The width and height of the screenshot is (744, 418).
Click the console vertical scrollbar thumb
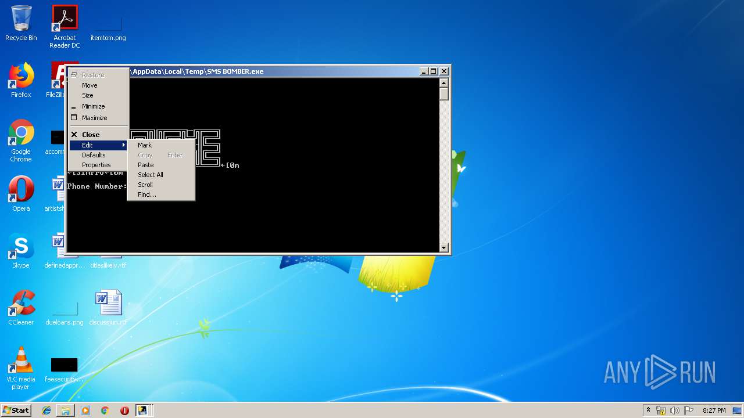pyautogui.click(x=444, y=94)
